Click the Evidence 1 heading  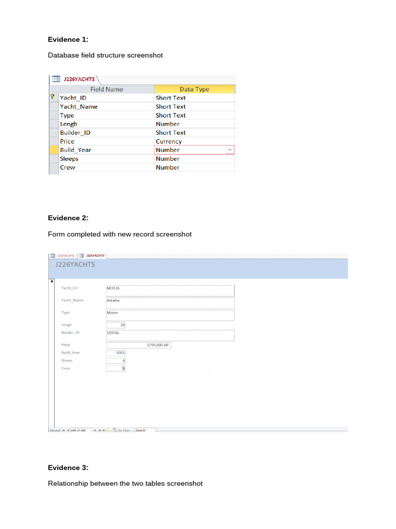click(68, 39)
